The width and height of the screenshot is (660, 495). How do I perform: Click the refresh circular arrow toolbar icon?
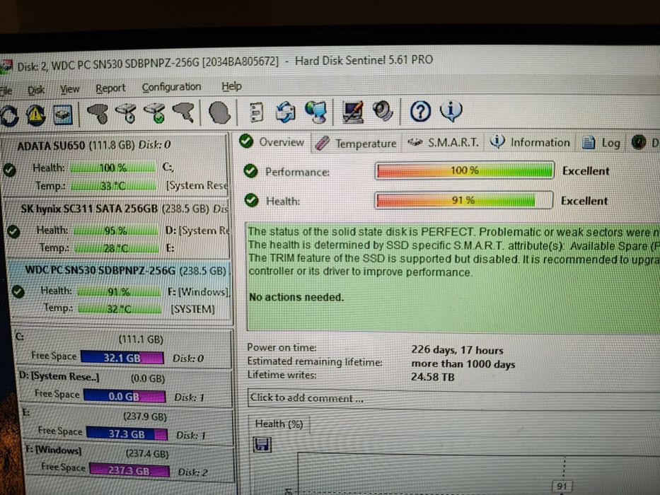[x=10, y=115]
